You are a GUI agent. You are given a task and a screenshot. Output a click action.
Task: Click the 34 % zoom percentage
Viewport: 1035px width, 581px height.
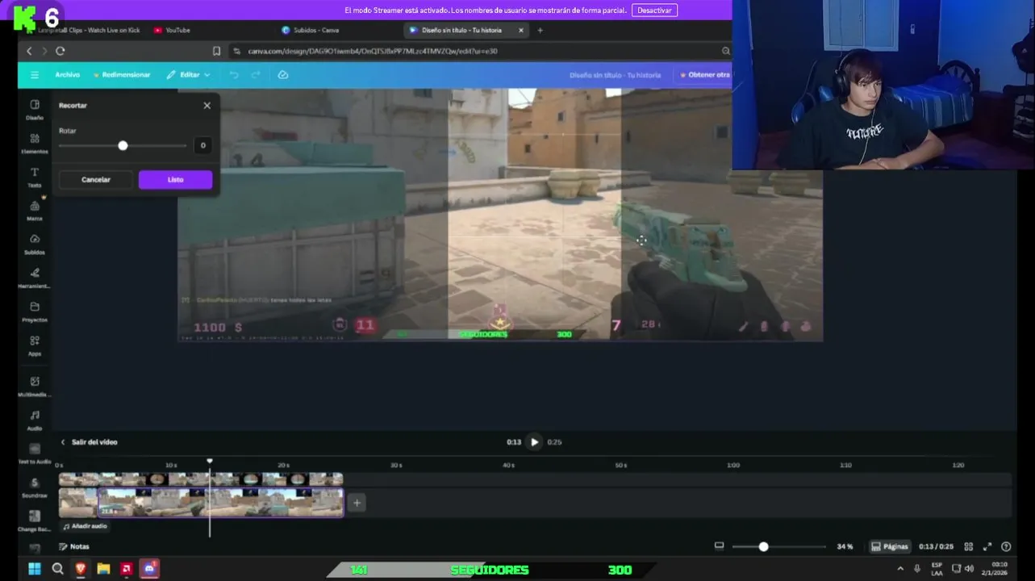pyautogui.click(x=845, y=546)
